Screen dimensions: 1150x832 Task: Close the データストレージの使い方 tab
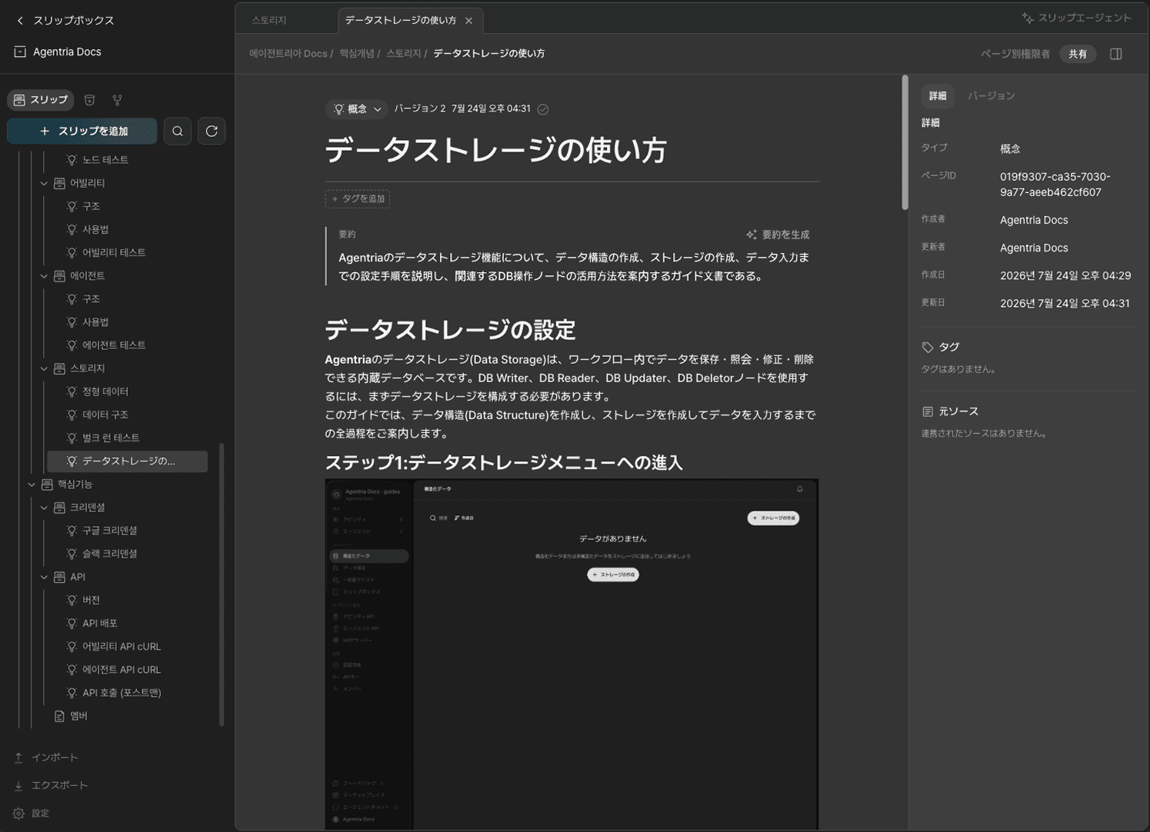468,21
